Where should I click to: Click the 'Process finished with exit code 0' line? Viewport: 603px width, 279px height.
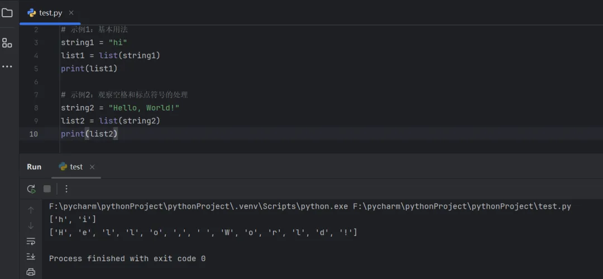point(127,258)
